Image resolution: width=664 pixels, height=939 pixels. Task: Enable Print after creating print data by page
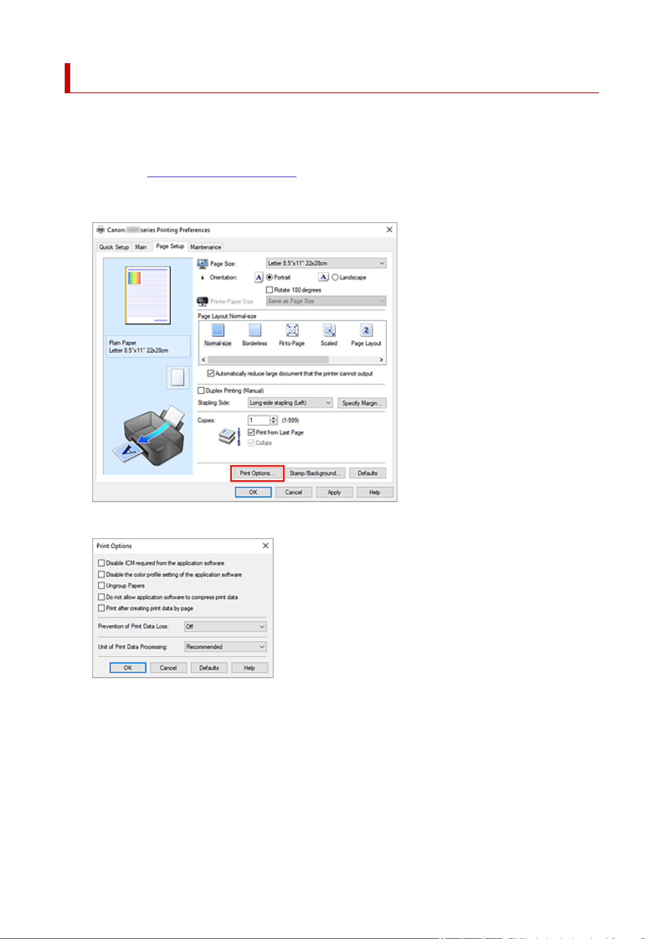(x=101, y=608)
